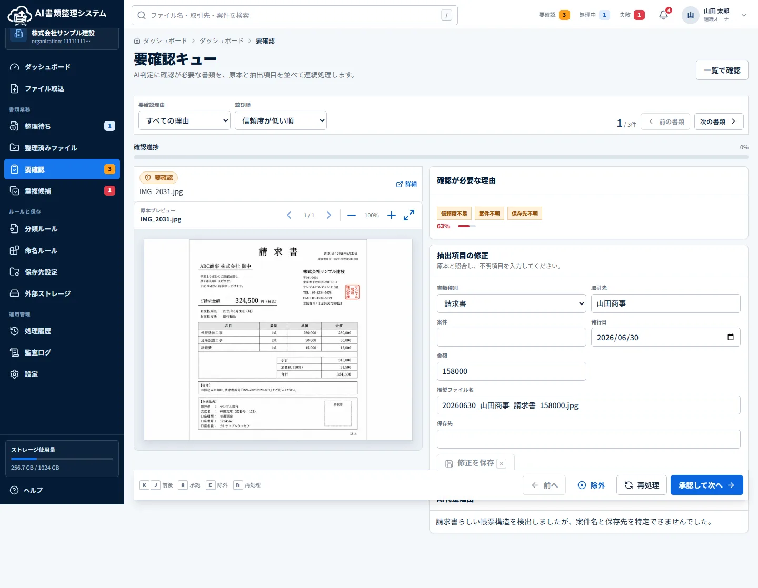Go to previous preview page arrow

click(x=289, y=215)
